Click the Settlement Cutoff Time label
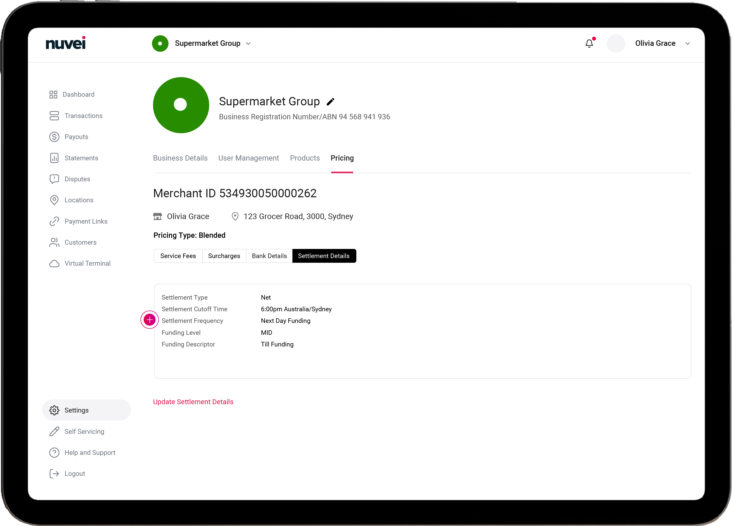The image size is (732, 526). tap(195, 309)
